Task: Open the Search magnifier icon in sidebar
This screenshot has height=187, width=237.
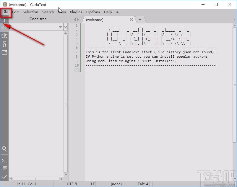Action: [x=4, y=149]
